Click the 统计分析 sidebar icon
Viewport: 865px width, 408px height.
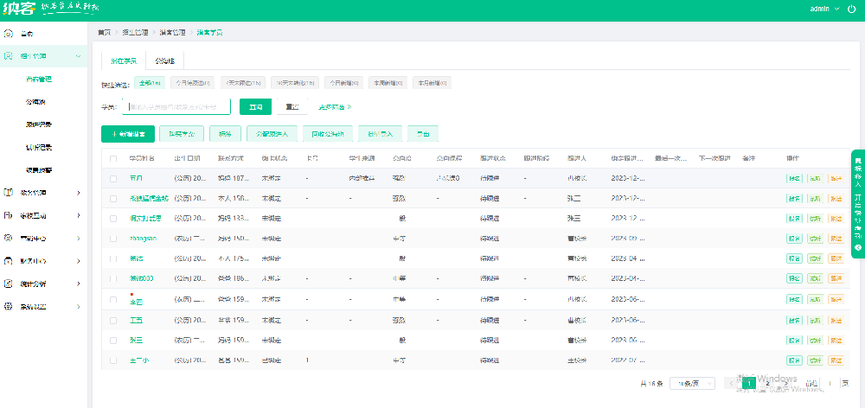(9, 284)
